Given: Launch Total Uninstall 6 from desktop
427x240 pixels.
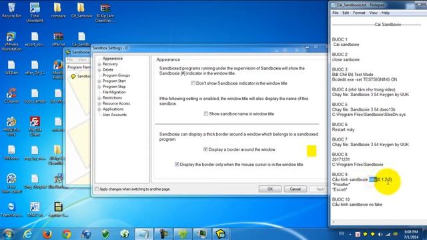Looking at the screenshot, I should coord(35,12).
